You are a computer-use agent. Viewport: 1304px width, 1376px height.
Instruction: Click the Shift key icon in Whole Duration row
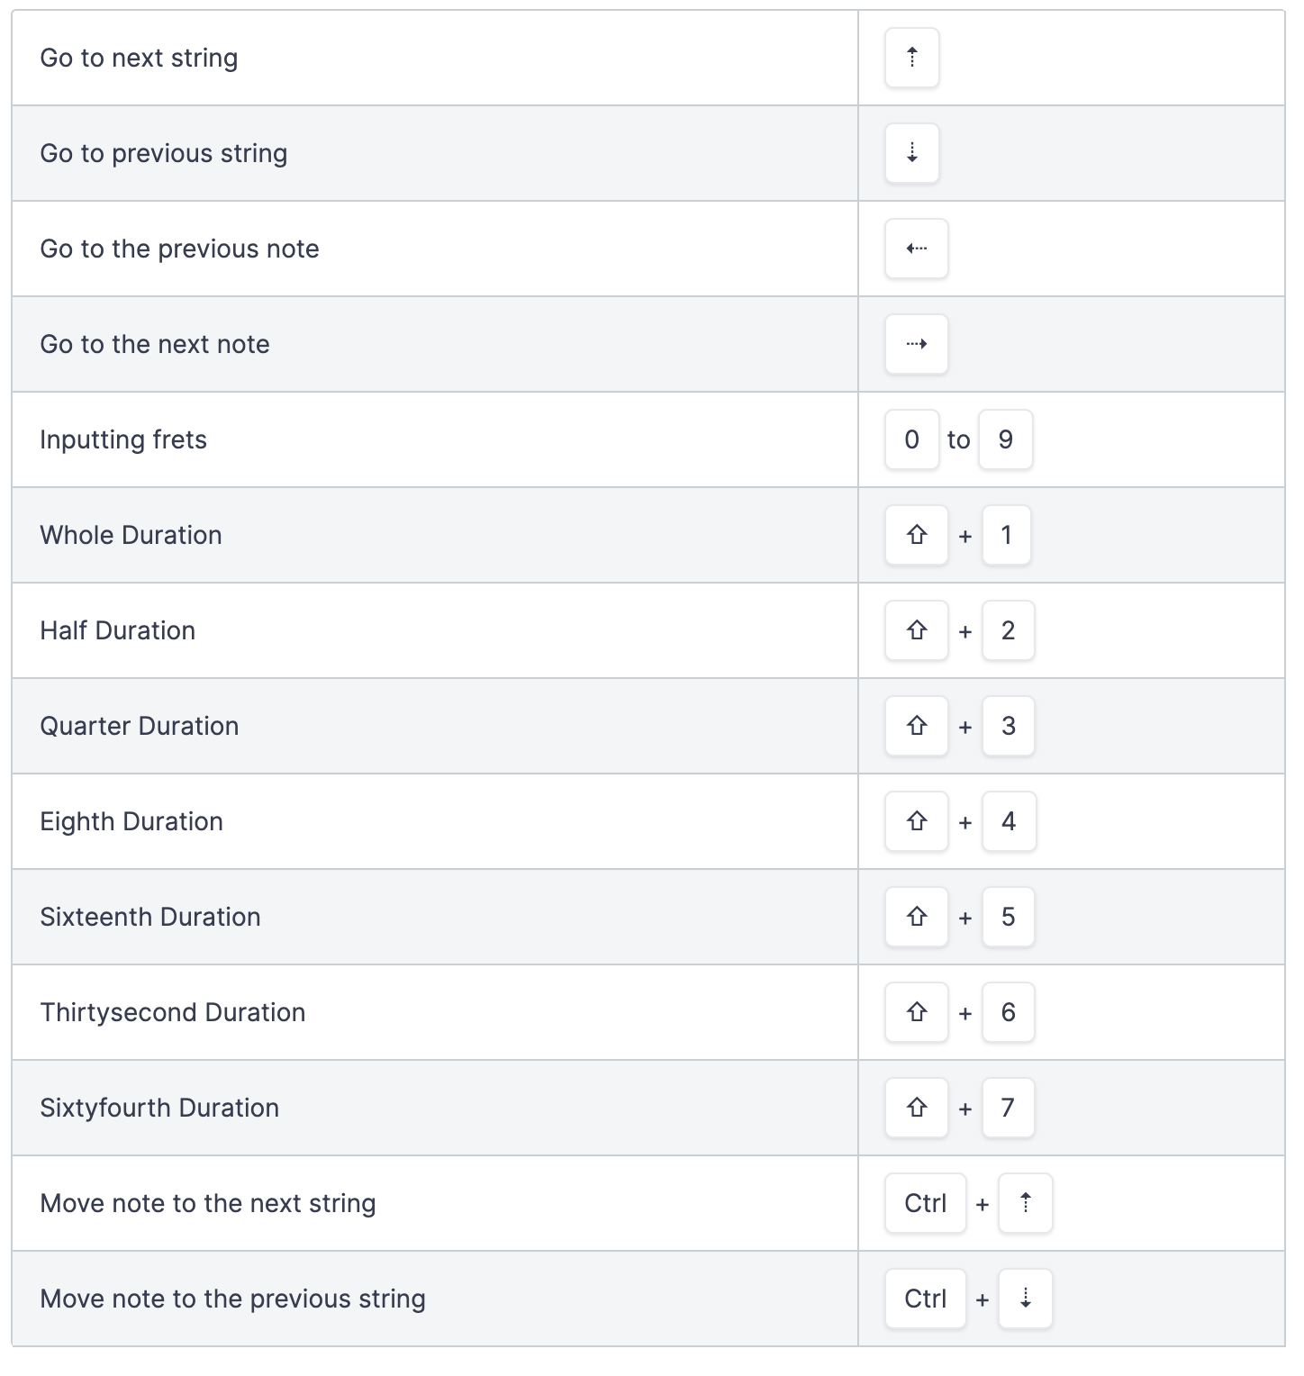click(x=916, y=535)
